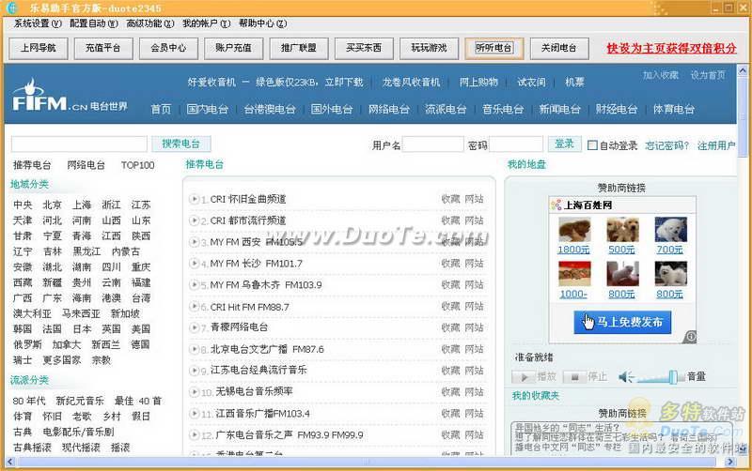Play CRI 都市流行频道 station icon
This screenshot has width=752, height=471.
point(195,220)
